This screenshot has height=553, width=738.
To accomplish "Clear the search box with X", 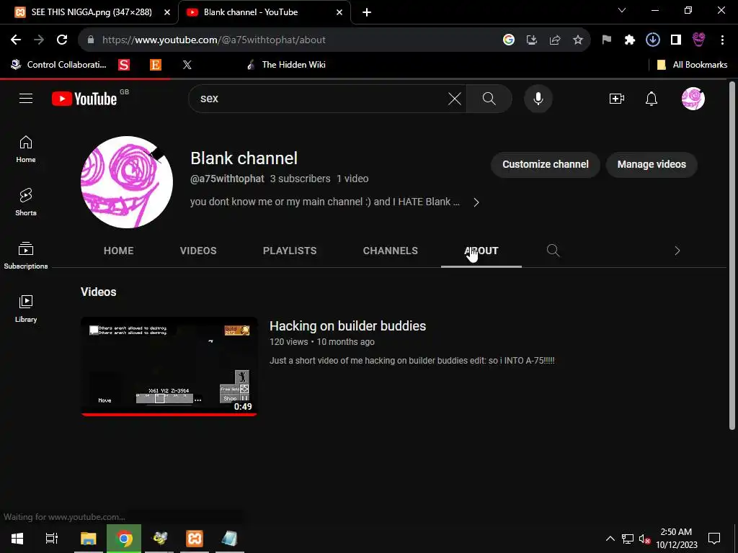I will 454,99.
